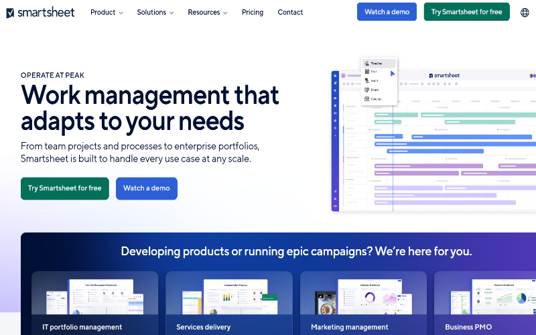This screenshot has height=335, width=536.
Task: Click the home icon in hero app sidebar
Action: tap(335, 76)
